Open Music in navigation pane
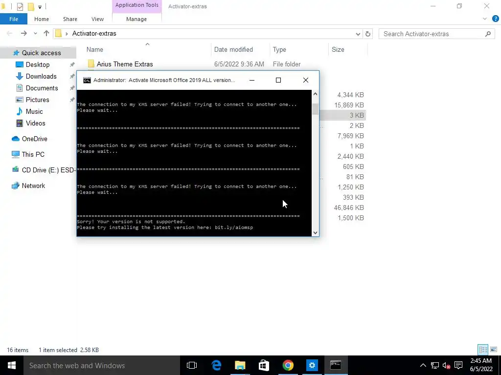 tap(34, 112)
